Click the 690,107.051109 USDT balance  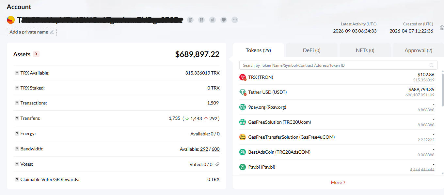pos(420,95)
